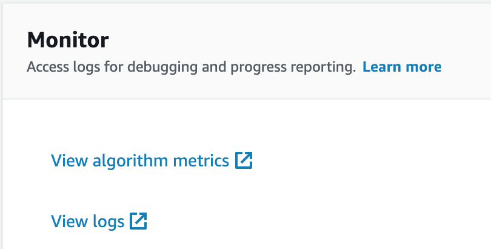
Task: Open the View logs link
Action: click(x=99, y=221)
